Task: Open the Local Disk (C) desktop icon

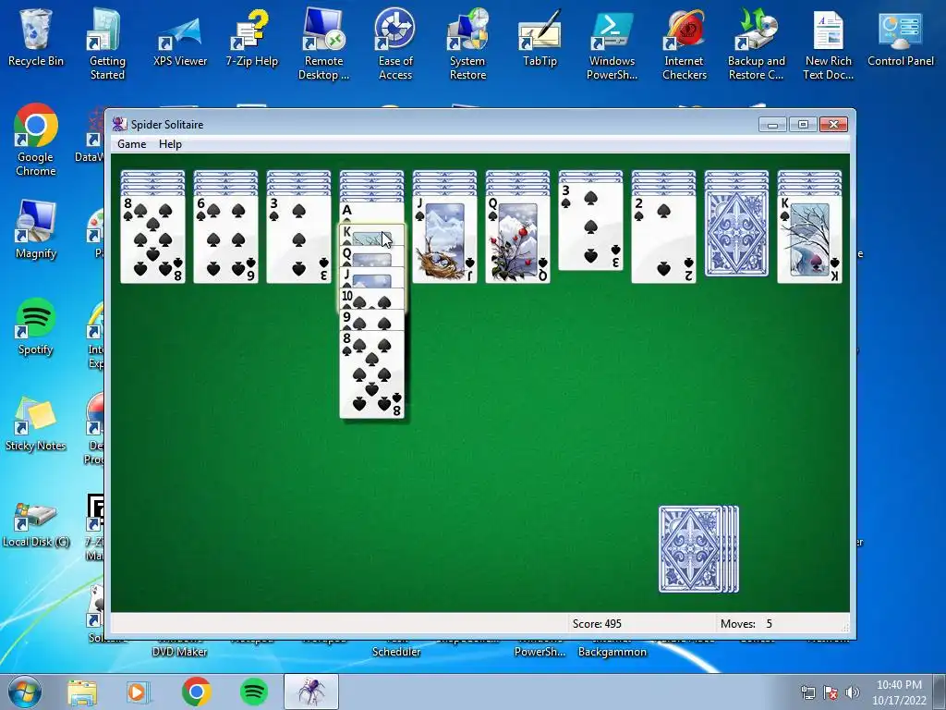Action: coord(36,524)
